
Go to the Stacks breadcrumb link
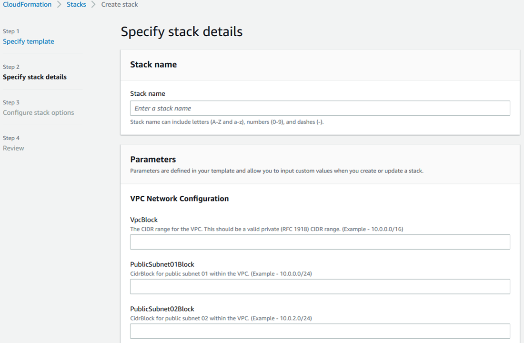[x=76, y=4]
